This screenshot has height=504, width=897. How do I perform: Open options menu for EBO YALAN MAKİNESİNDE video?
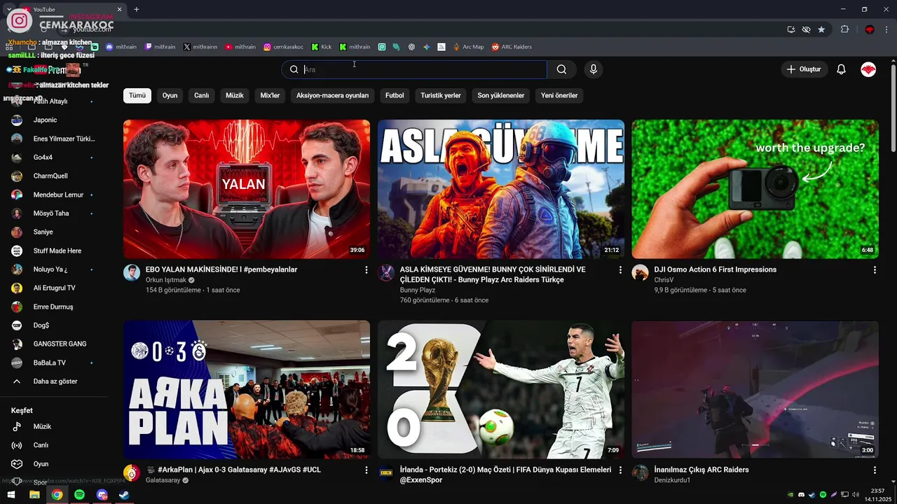[366, 270]
